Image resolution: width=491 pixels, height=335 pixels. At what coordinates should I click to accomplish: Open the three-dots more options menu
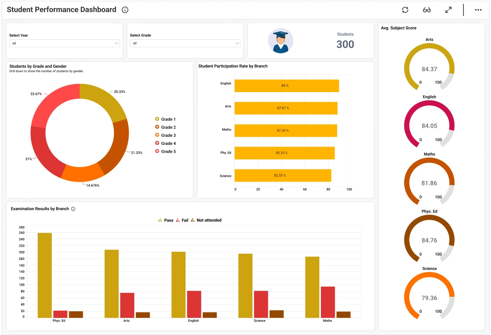tap(478, 10)
